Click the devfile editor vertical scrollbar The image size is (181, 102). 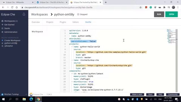[176, 61]
